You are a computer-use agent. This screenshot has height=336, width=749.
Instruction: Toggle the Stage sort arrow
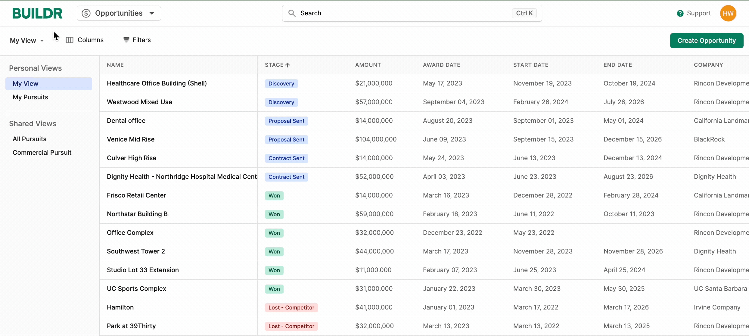pyautogui.click(x=287, y=65)
